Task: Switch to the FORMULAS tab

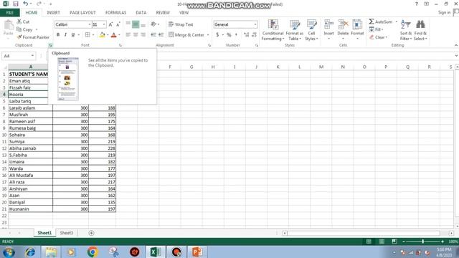Action: point(115,13)
